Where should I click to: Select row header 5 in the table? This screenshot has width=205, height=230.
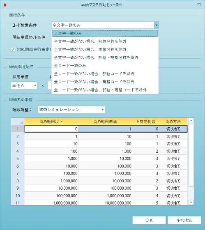point(18,159)
